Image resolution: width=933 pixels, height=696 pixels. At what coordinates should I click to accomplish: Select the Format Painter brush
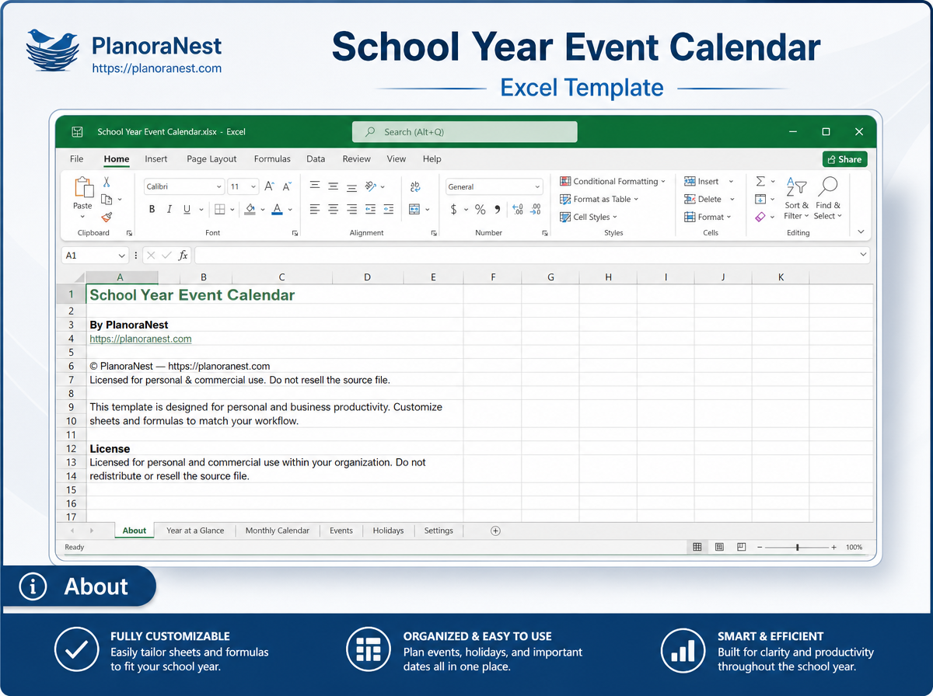107,217
